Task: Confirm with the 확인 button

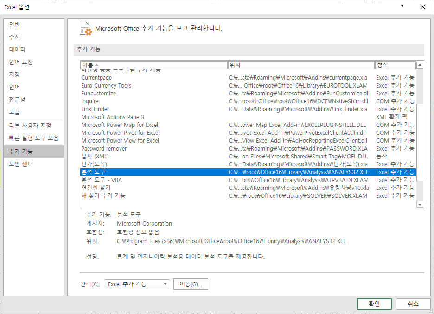Action: [x=374, y=304]
